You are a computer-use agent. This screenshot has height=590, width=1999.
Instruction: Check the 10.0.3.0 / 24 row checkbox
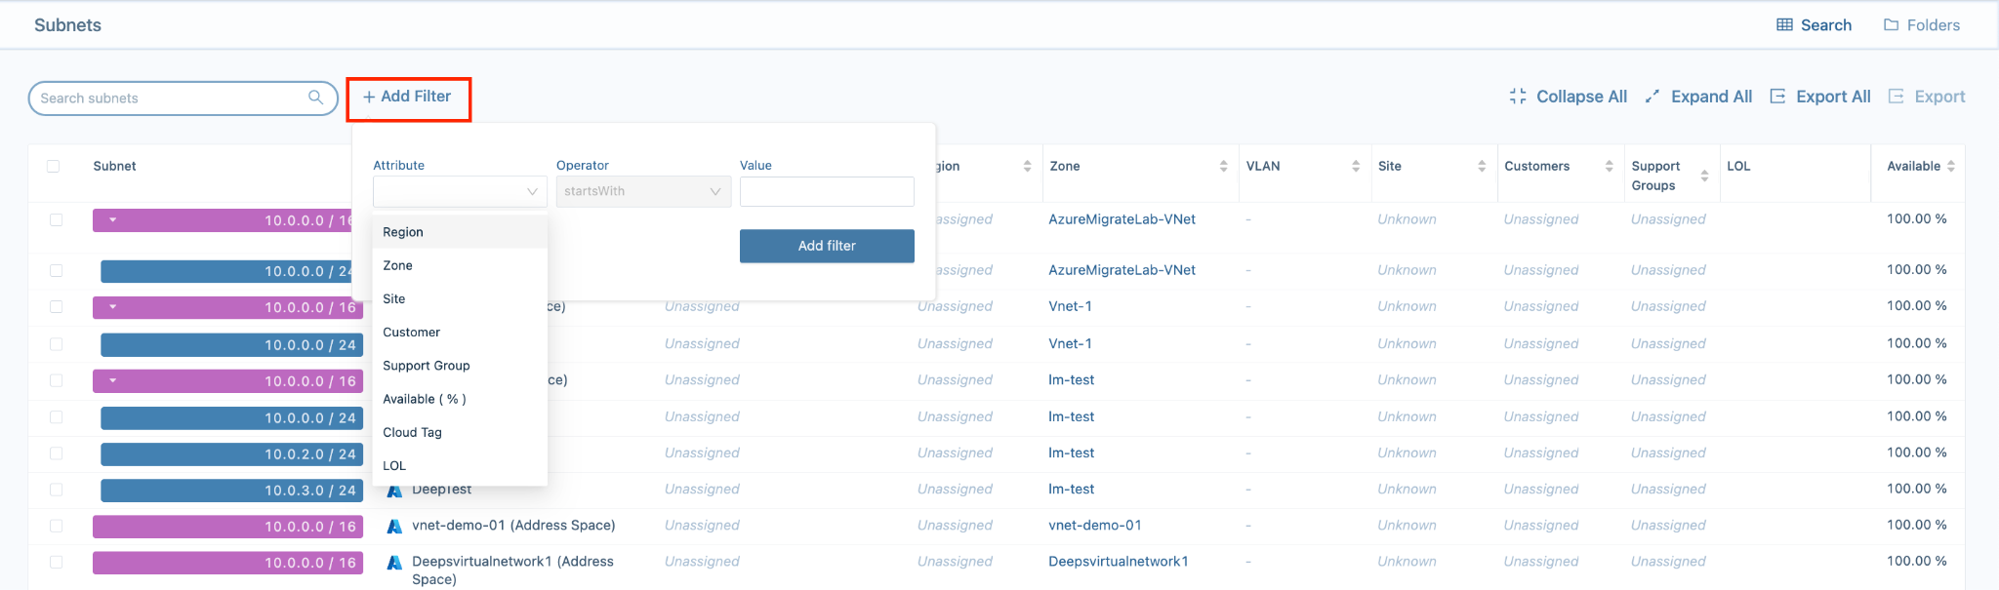coord(56,491)
